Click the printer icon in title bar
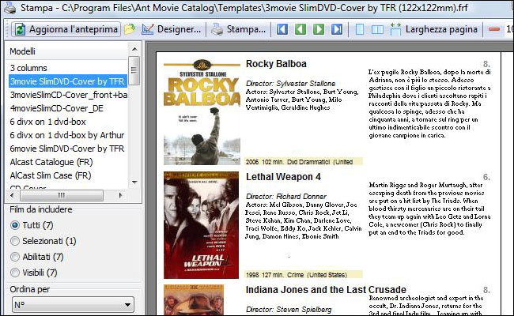This screenshot has width=514, height=316. [x=9, y=8]
